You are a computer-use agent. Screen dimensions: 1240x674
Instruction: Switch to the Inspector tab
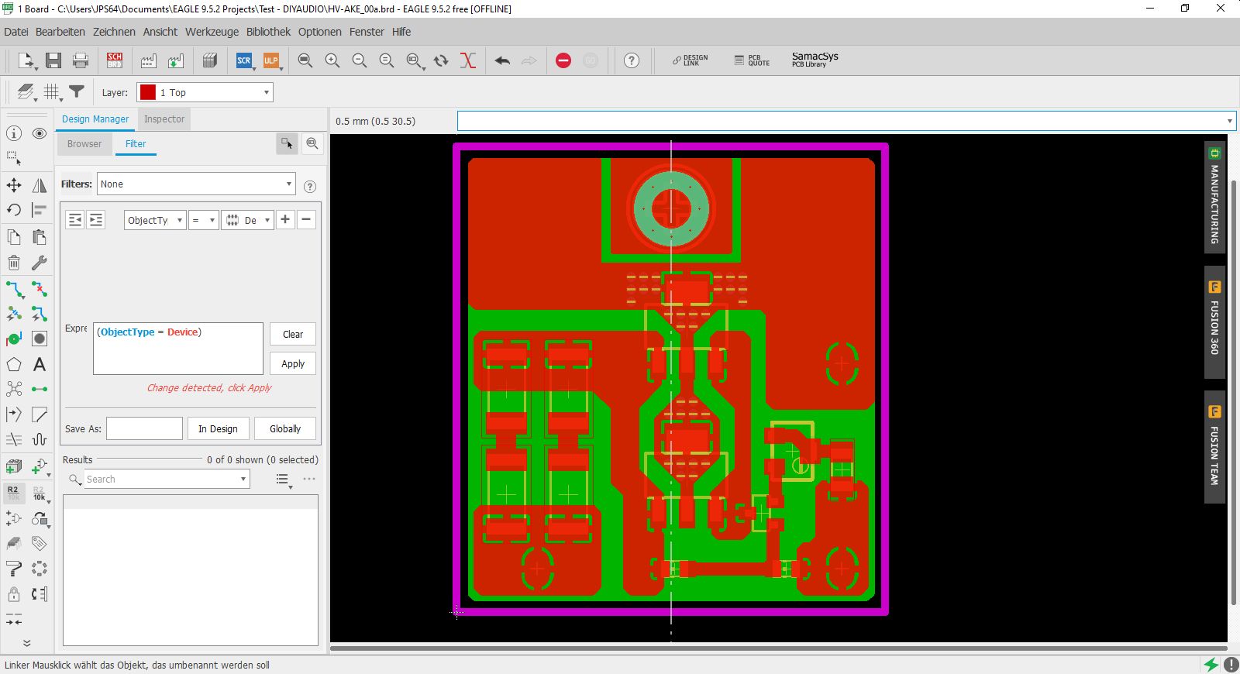pos(164,119)
